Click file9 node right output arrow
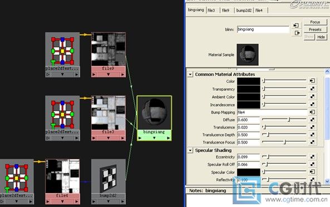The width and height of the screenshot is (330, 207). [122, 75]
